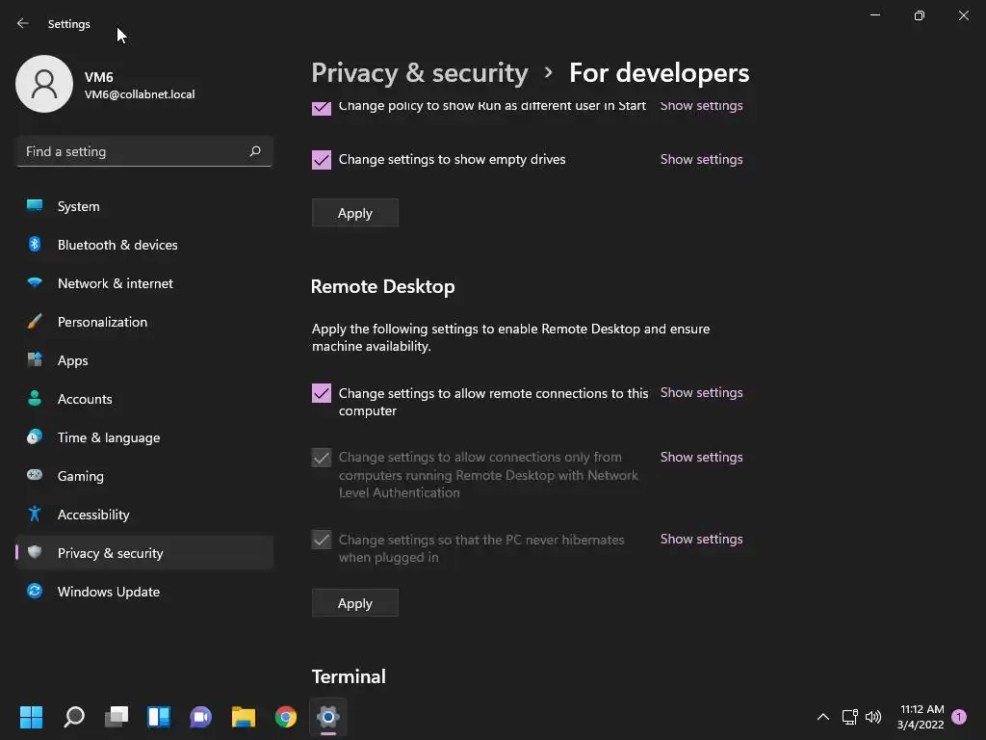The height and width of the screenshot is (740, 986).
Task: Toggle Run as different user checkbox
Action: (x=322, y=107)
